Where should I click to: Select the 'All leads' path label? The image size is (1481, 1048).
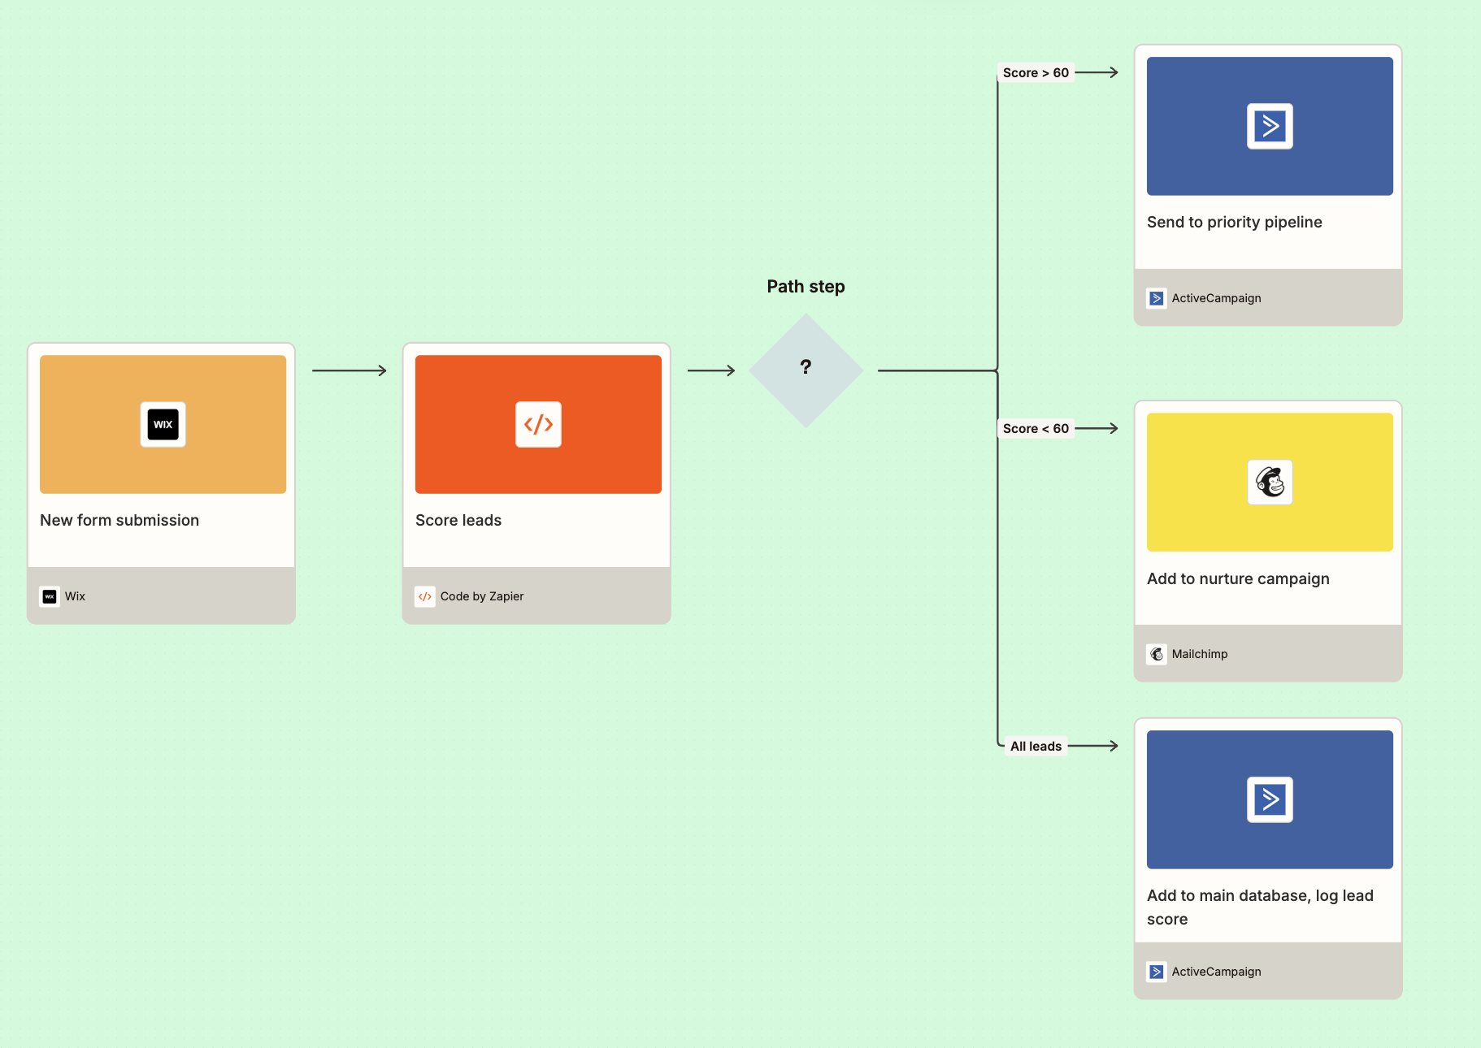1036,747
